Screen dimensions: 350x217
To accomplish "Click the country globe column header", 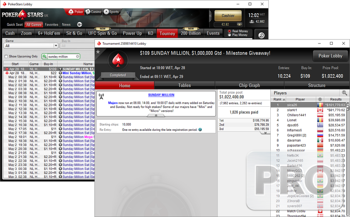I will [x=320, y=99].
